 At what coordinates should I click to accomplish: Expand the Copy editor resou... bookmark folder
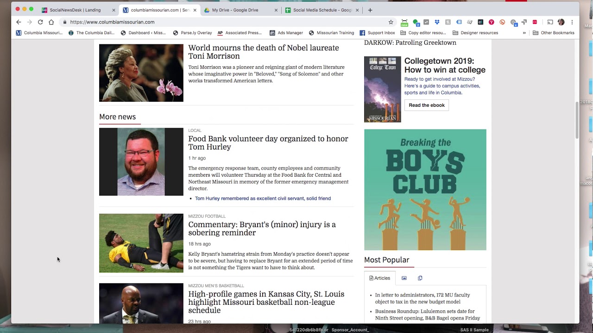click(423, 33)
